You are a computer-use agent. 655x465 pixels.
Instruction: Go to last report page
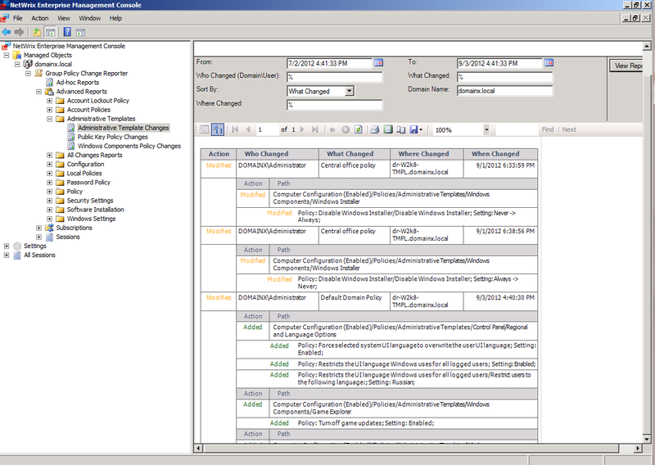[315, 130]
